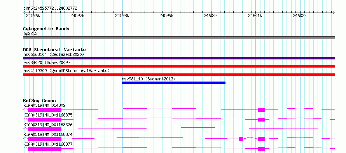Click KIAA0319|NM_014809 transcript label
The width and height of the screenshot is (346, 153).
44,105
